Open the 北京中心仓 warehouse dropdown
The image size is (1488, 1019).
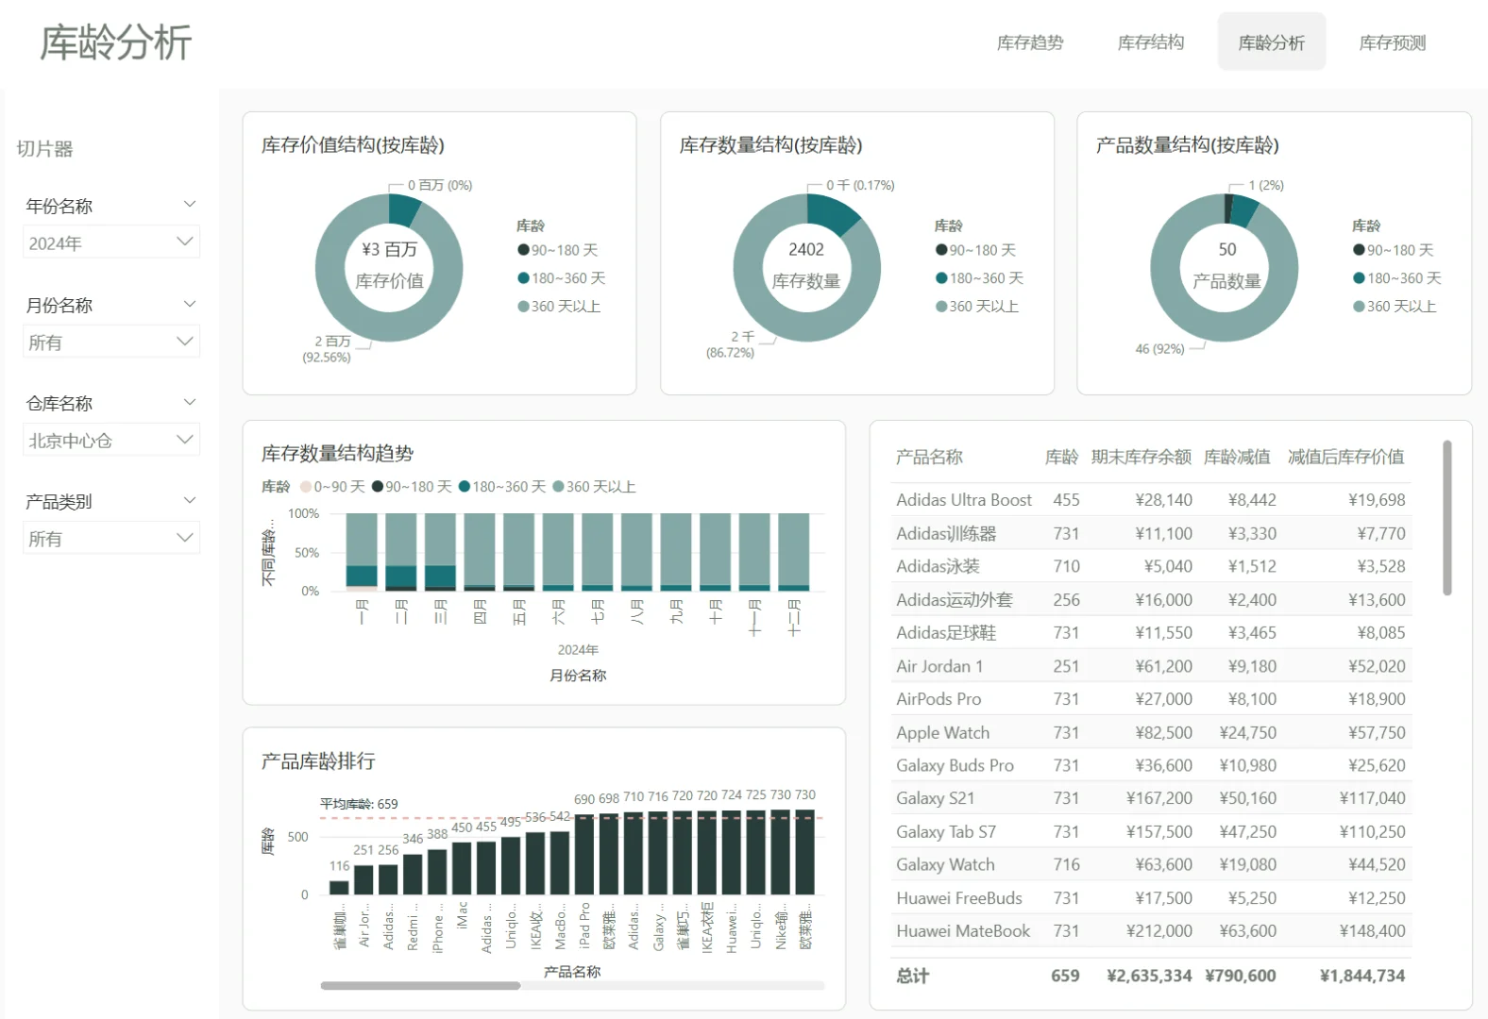(111, 440)
